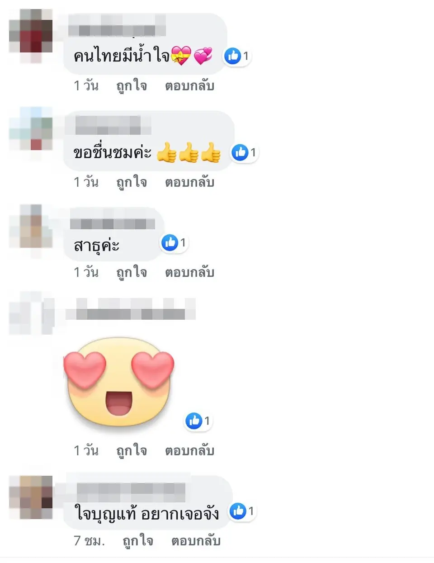Click like reaction icon on ใจบุญแท้ comment
This screenshot has height=563, width=434.
[x=238, y=511]
